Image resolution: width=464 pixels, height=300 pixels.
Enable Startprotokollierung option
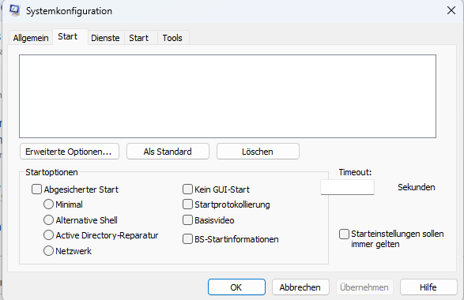[187, 204]
